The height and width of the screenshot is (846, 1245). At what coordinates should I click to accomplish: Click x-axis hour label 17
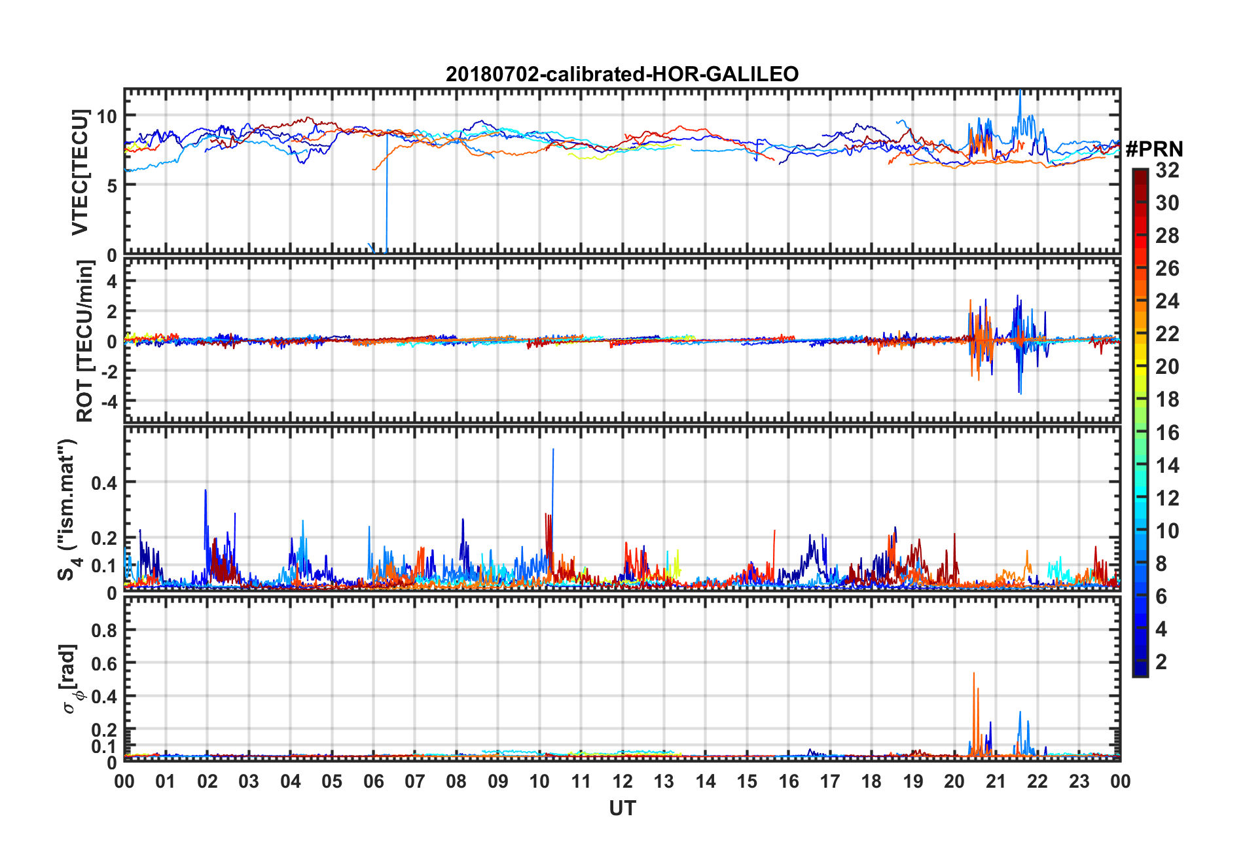click(x=830, y=782)
